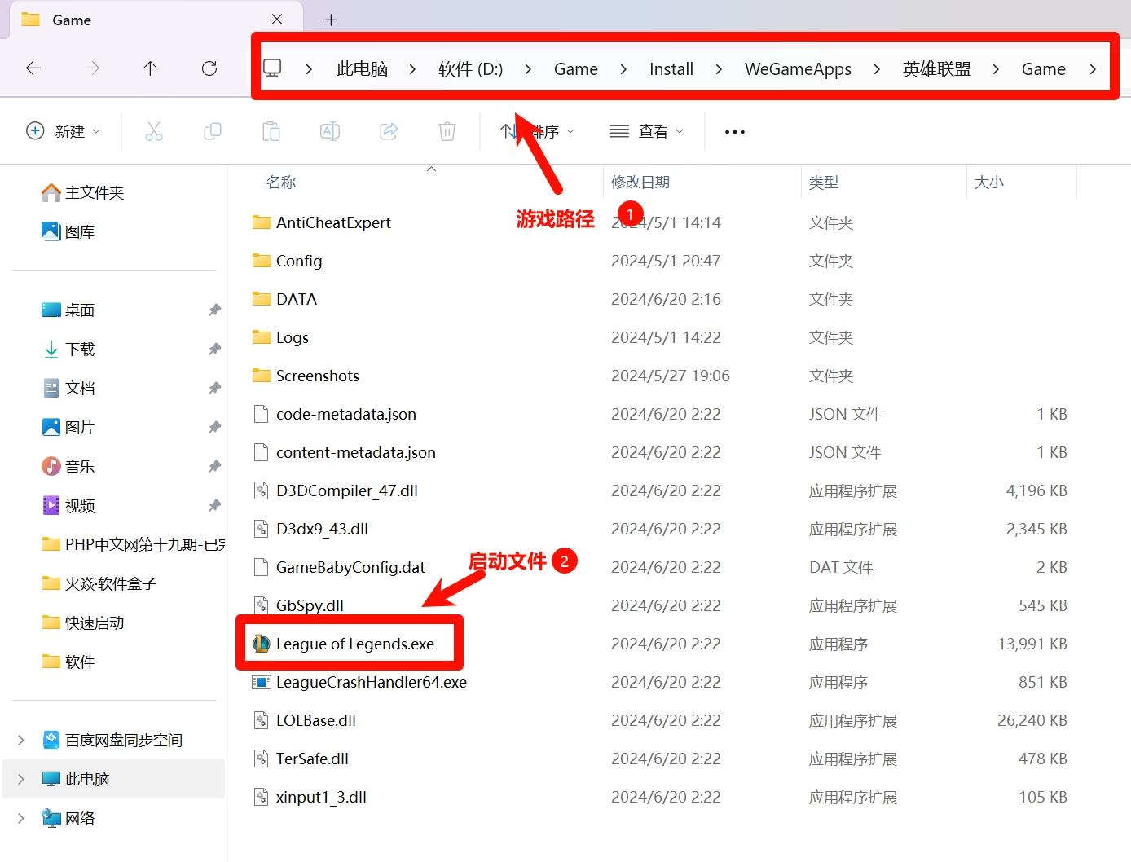Navigate back with the left arrow
The width and height of the screenshot is (1131, 862).
33,68
